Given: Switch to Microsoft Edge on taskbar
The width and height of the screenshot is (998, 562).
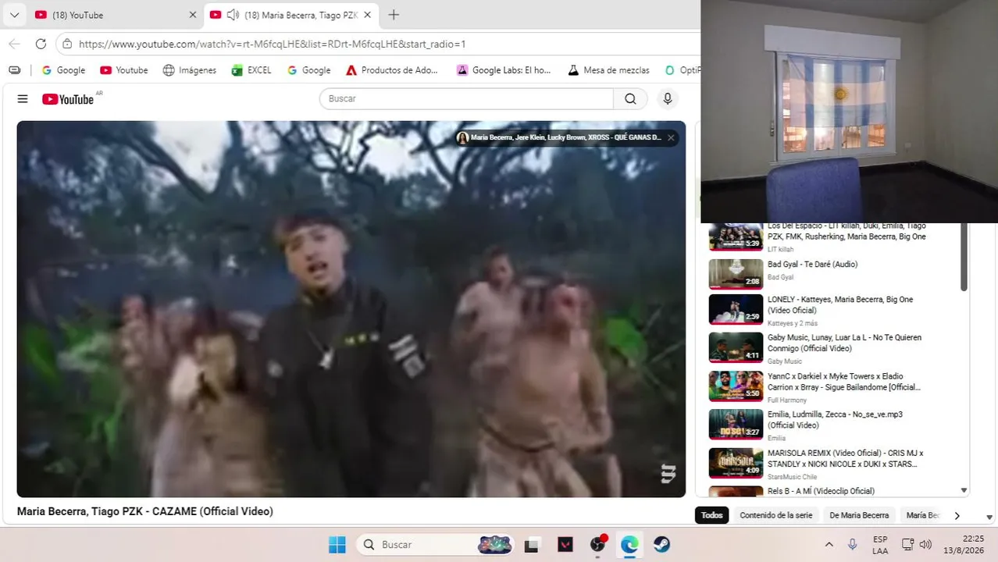Looking at the screenshot, I should (629, 545).
